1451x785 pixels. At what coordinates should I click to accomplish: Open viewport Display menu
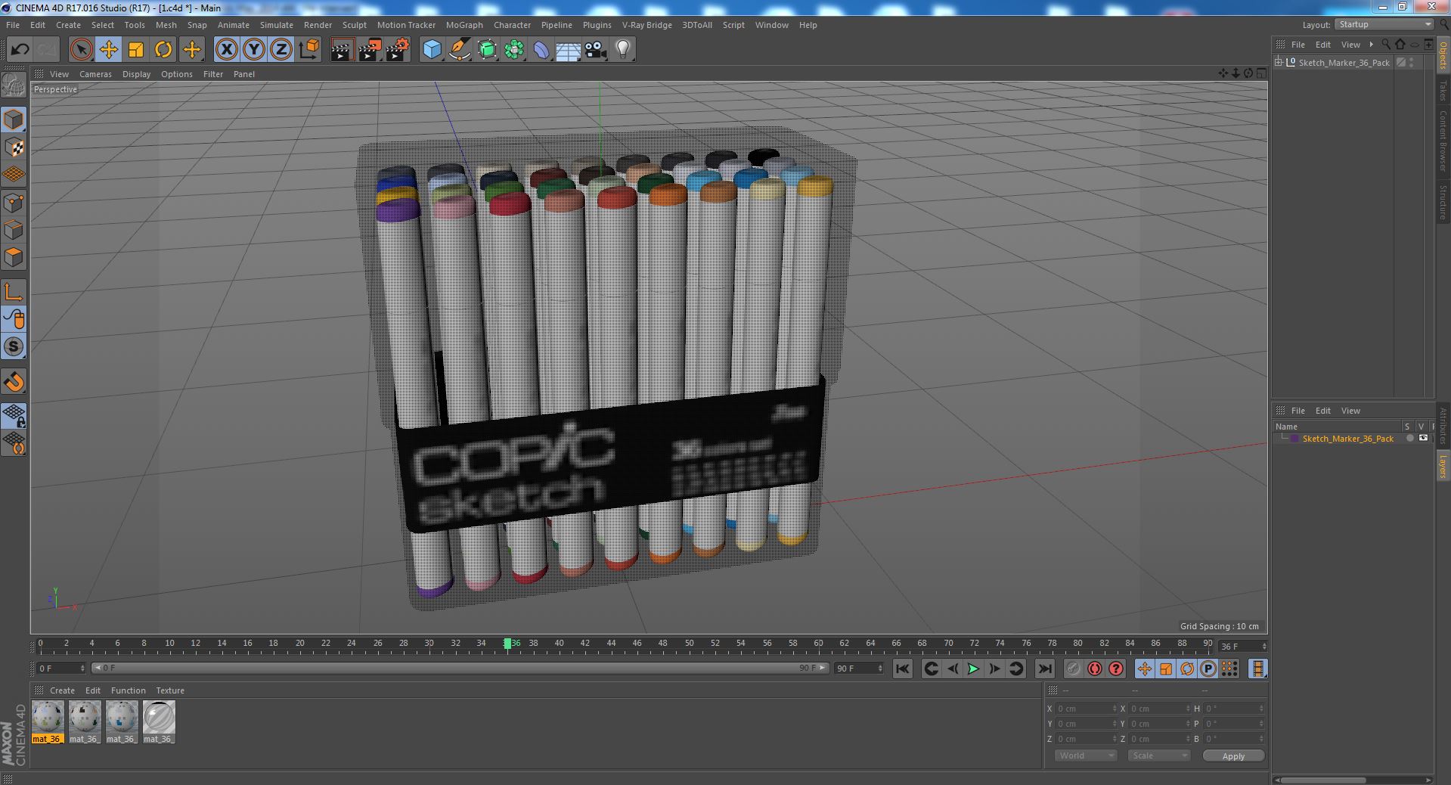tap(136, 74)
